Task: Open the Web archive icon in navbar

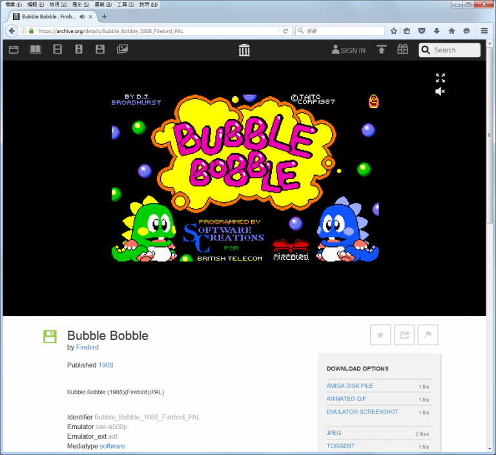Action: pyautogui.click(x=14, y=49)
